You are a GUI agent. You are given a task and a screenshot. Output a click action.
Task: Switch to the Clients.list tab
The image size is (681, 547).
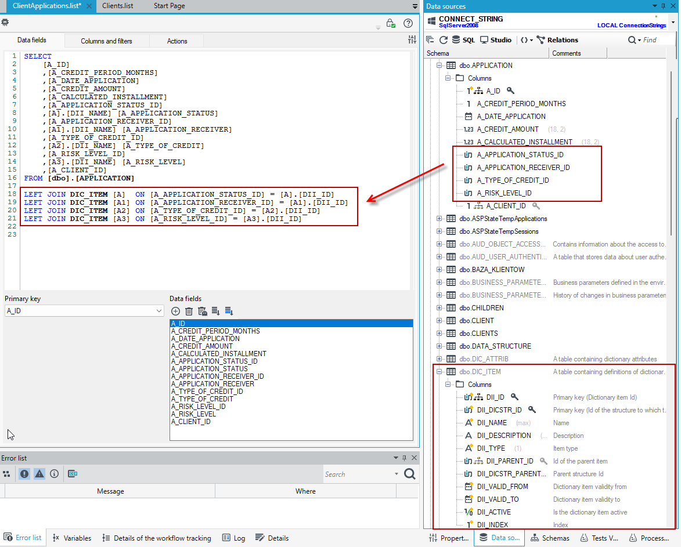[x=118, y=6]
